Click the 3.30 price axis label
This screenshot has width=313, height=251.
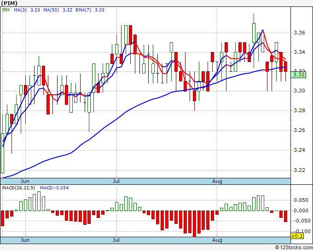300,91
